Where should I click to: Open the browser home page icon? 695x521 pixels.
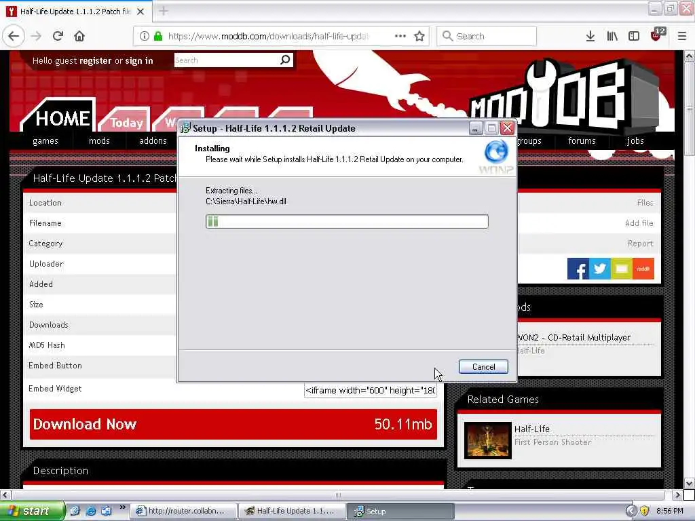79,36
